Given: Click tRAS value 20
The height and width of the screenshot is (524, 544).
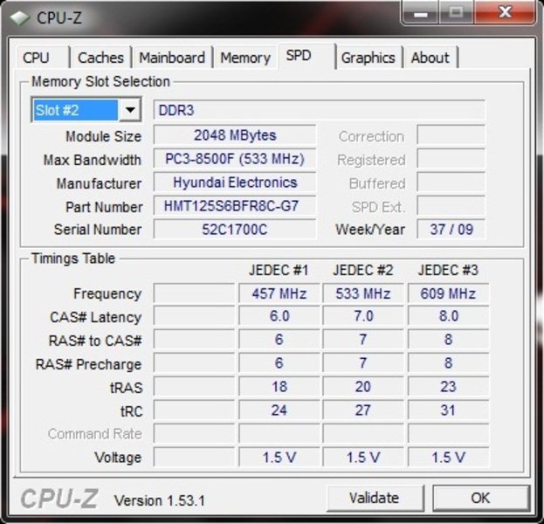Looking at the screenshot, I should 363,387.
